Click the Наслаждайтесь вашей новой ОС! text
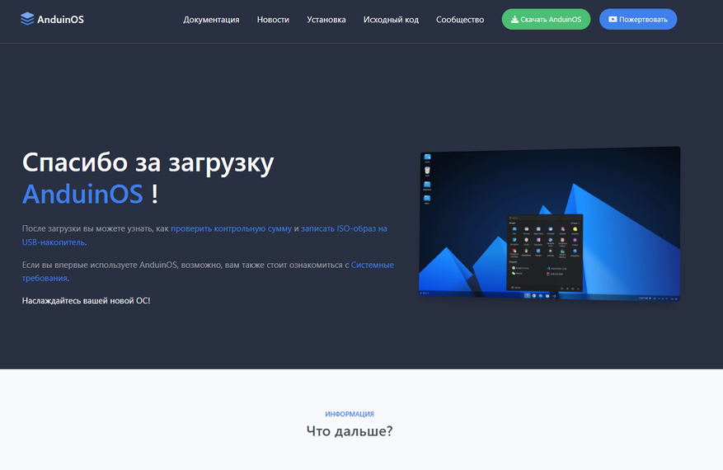723x470 pixels. (87, 301)
